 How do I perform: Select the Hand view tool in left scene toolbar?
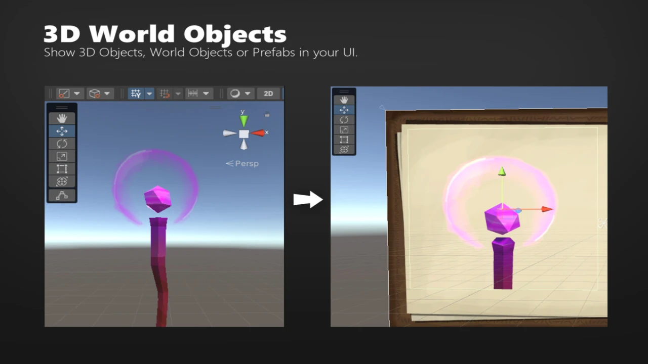[62, 118]
